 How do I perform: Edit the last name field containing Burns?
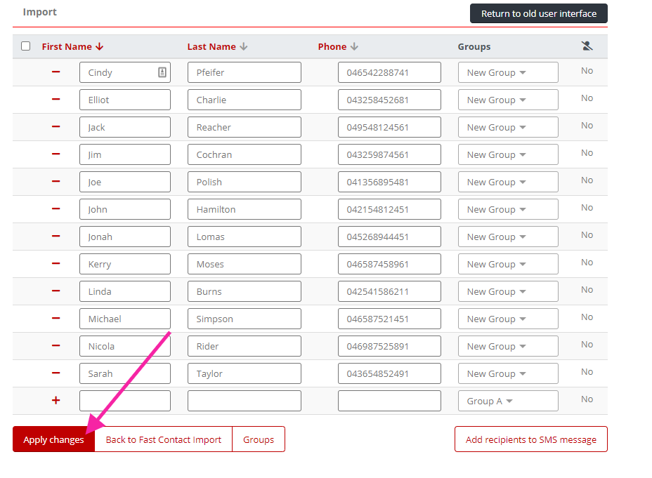tap(244, 292)
